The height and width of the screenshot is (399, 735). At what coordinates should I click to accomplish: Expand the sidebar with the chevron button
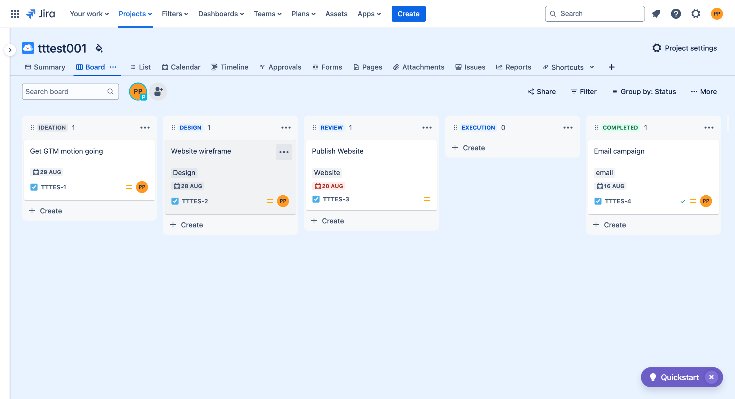[10, 50]
